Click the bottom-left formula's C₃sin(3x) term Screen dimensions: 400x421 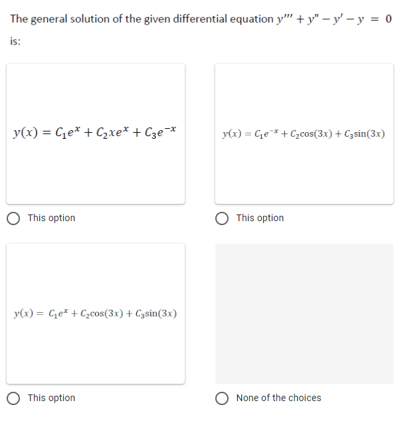156,313
